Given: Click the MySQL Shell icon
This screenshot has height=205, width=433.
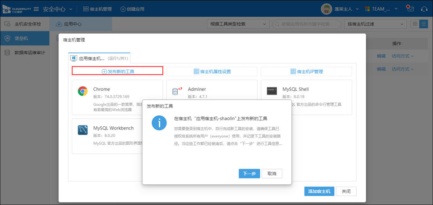Looking at the screenshot, I should pos(272,91).
